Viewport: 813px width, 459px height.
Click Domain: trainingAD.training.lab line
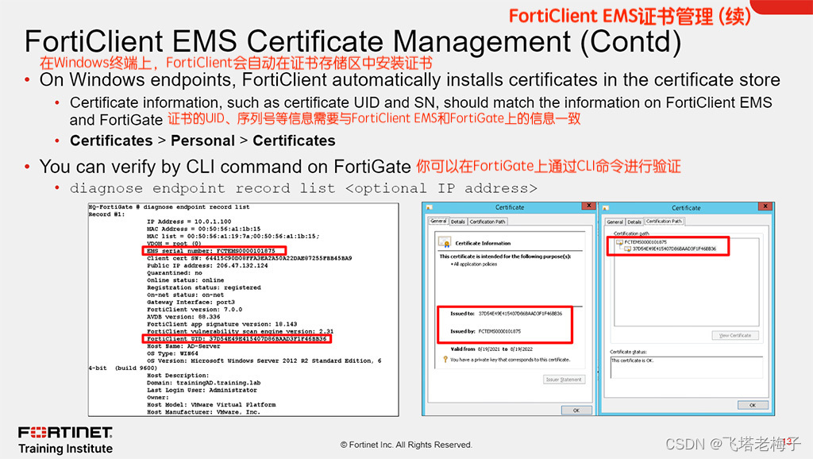click(x=204, y=383)
